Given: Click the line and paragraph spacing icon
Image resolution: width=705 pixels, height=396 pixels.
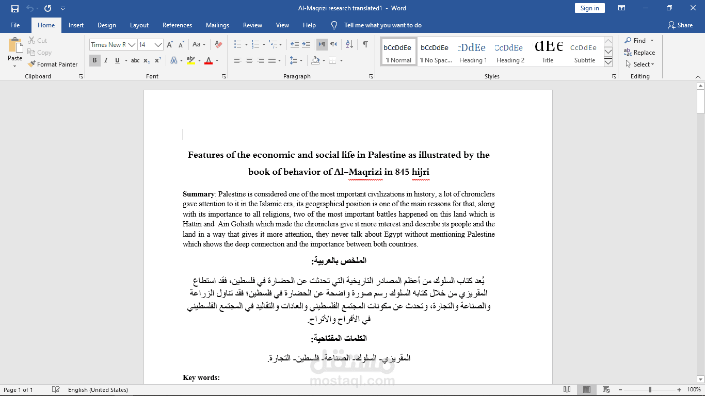Looking at the screenshot, I should point(294,60).
